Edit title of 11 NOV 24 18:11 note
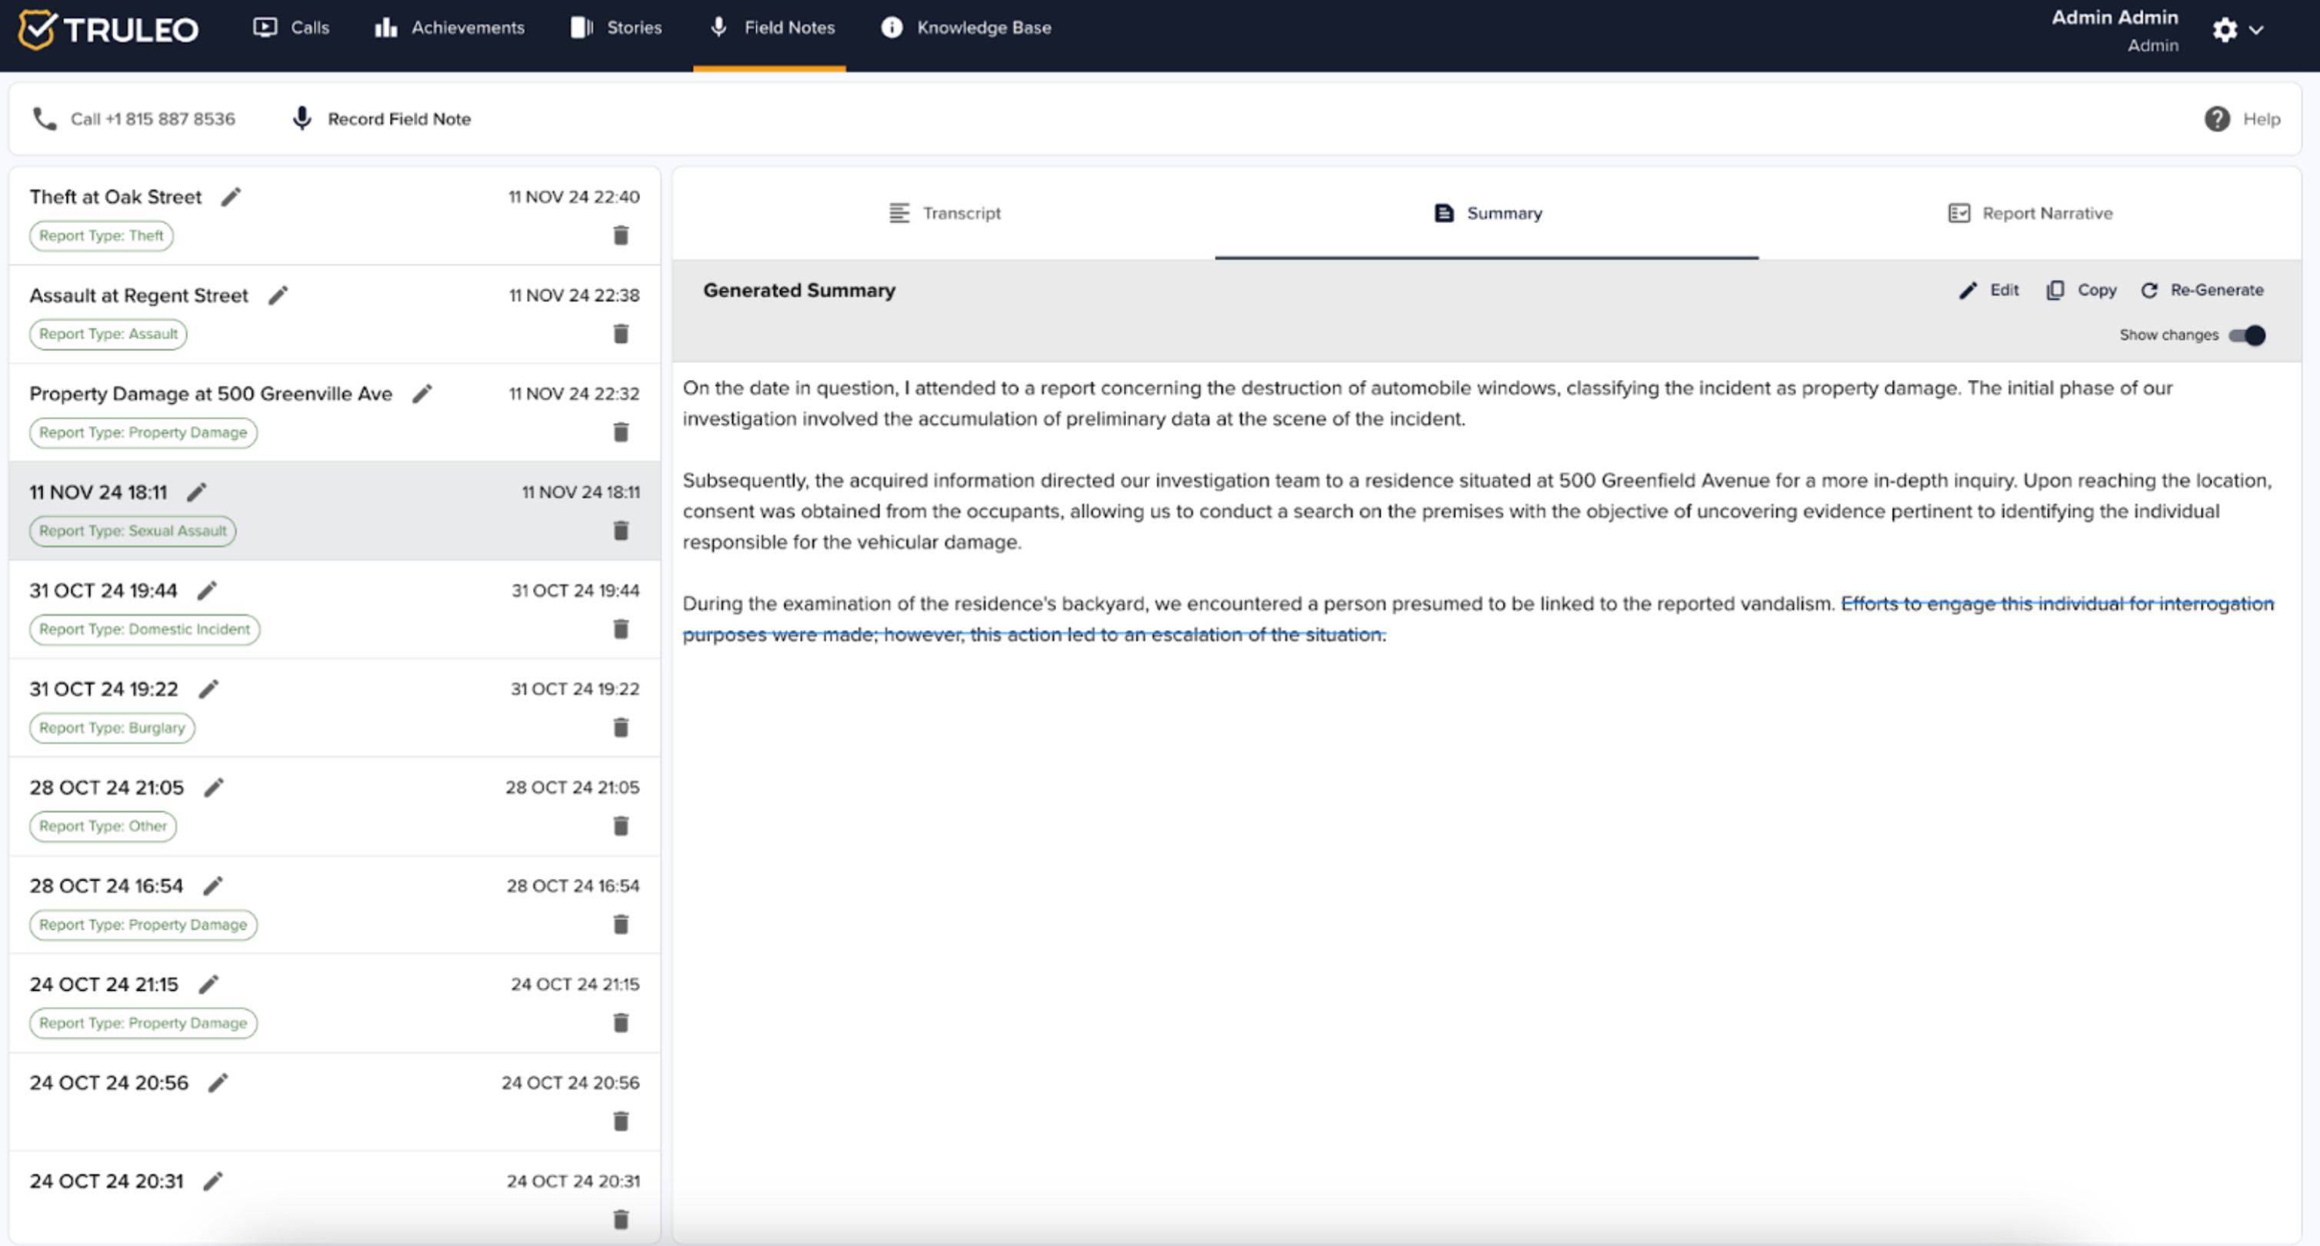This screenshot has height=1246, width=2320. click(x=196, y=491)
